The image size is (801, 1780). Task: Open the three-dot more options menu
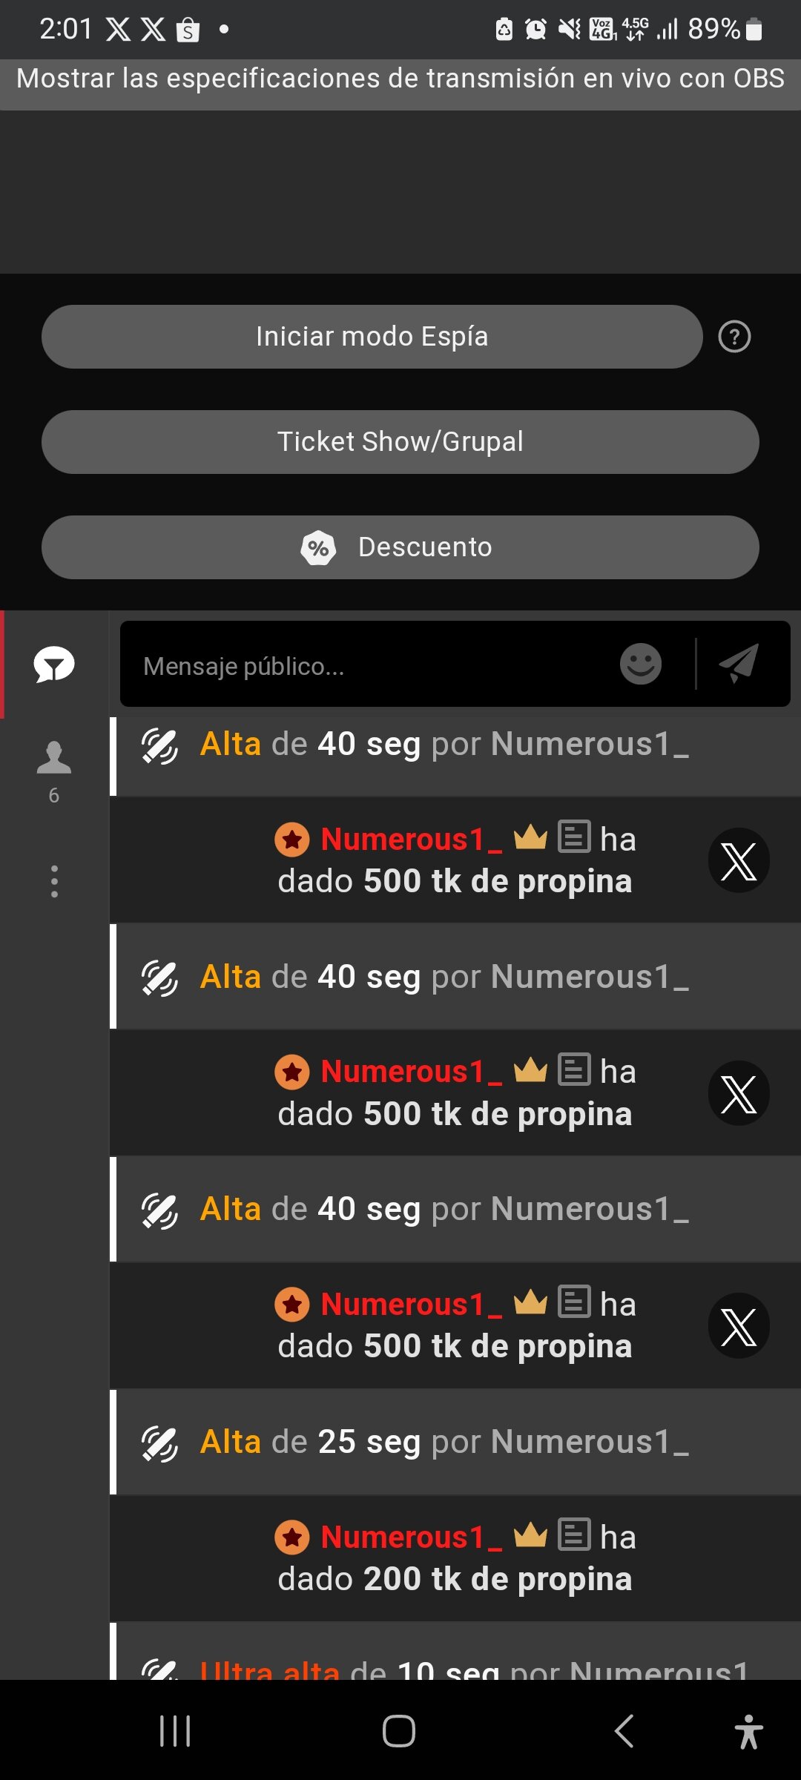coord(54,881)
